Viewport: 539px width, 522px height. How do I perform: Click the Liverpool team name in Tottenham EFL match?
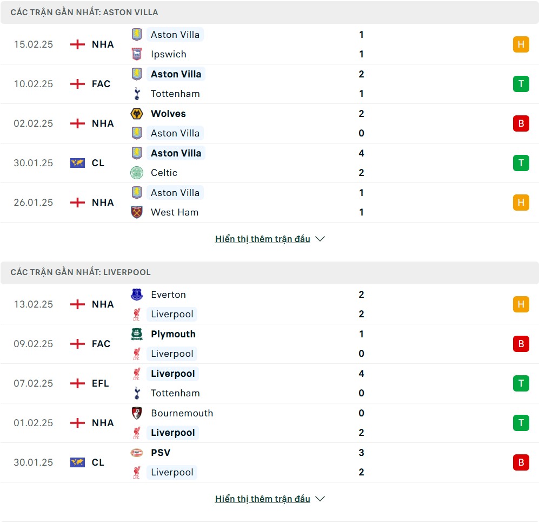(172, 374)
